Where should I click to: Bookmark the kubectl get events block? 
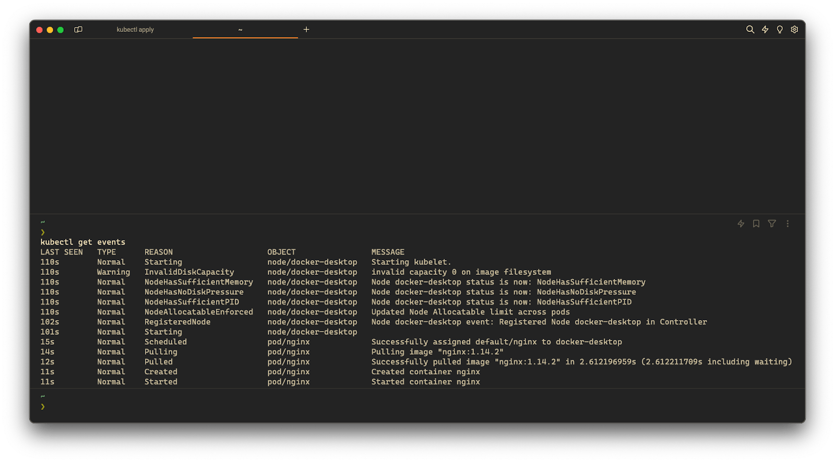pos(756,224)
